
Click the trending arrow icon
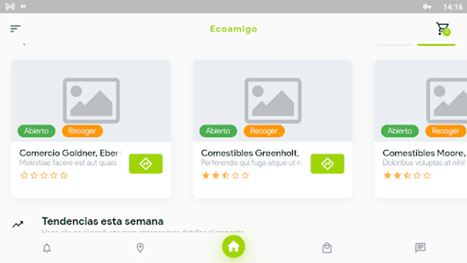[18, 224]
